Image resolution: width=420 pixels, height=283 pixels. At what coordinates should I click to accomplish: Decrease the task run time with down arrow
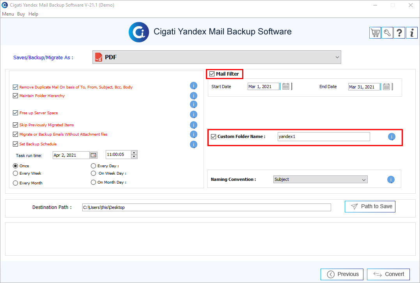pos(134,156)
